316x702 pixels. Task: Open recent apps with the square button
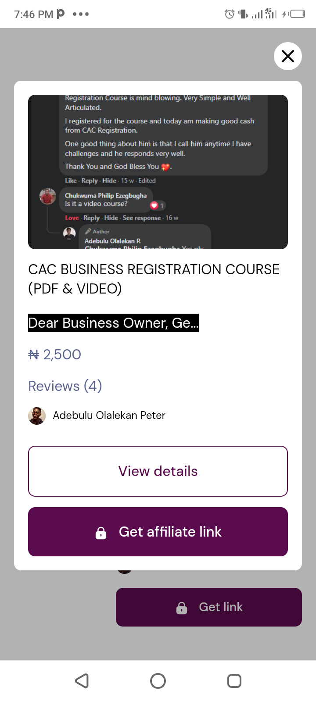[234, 681]
